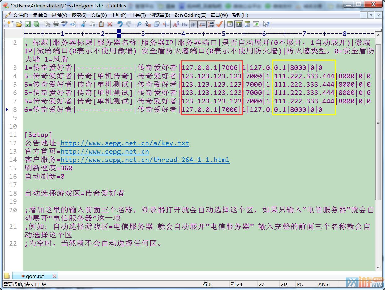
Task: Open the 视图(V) menu
Action: 60,15
